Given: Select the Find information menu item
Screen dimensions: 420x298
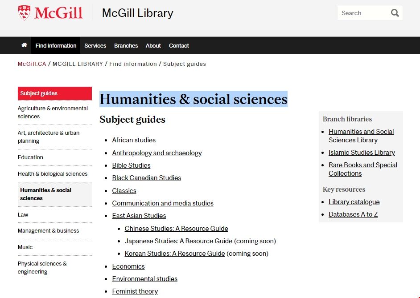Looking at the screenshot, I should click(x=55, y=45).
